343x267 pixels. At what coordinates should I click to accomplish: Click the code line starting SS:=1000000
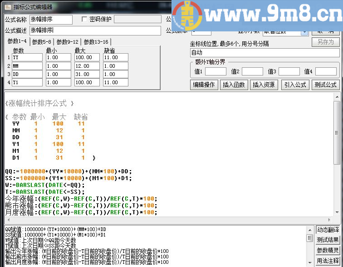coord(69,178)
